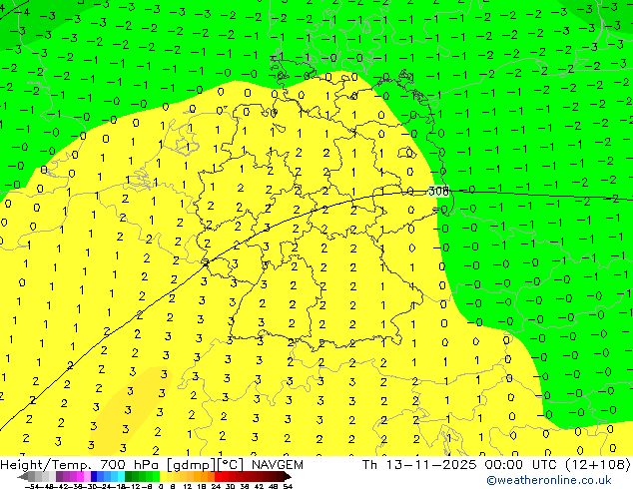Click the 308 height contour label
Image resolution: width=633 pixels, height=489 pixels.
[438, 191]
